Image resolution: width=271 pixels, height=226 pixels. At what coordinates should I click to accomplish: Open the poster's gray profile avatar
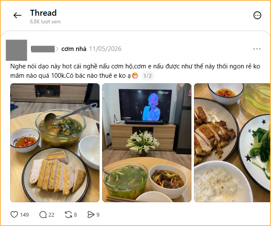[x=17, y=50]
